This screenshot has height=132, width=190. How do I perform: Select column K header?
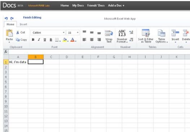[177, 57]
